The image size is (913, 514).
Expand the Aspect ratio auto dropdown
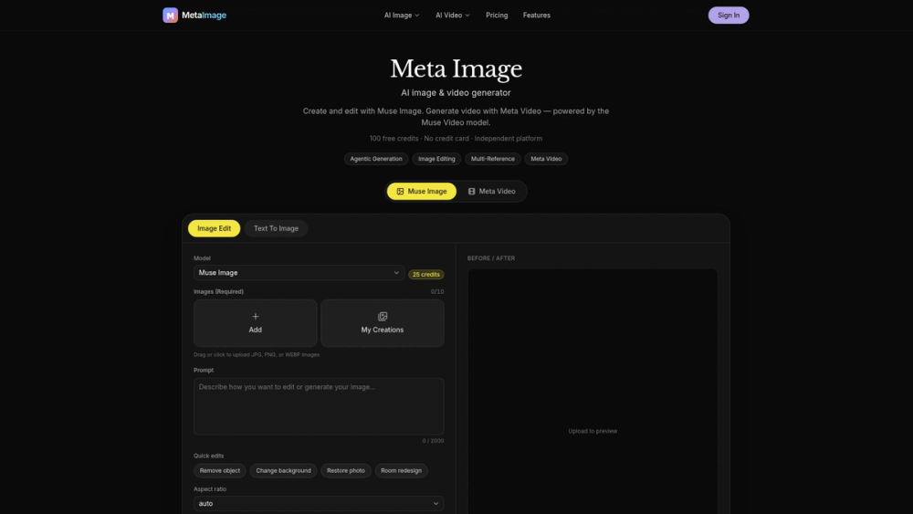click(319, 504)
